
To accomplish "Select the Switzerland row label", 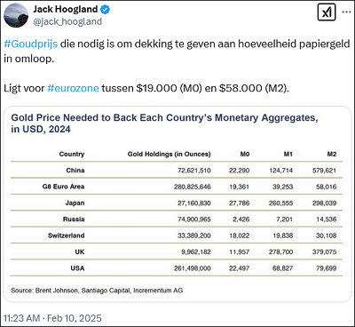I will (x=67, y=235).
